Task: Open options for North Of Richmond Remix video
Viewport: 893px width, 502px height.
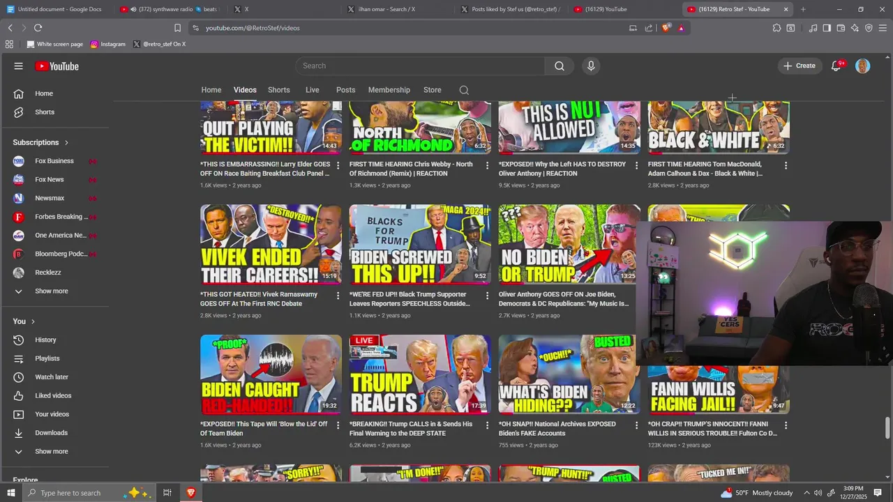Action: coord(487,166)
